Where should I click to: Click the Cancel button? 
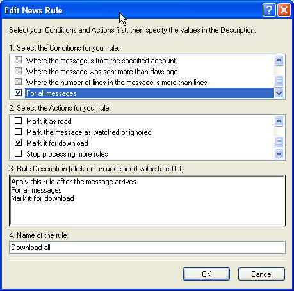[x=261, y=274]
